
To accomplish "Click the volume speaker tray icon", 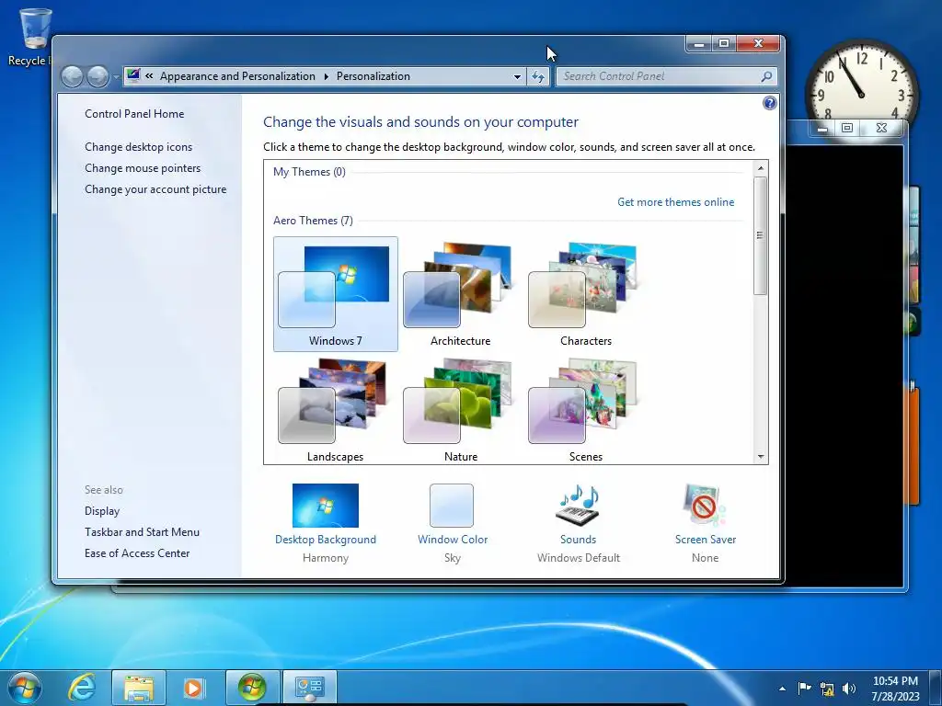I will [x=849, y=688].
